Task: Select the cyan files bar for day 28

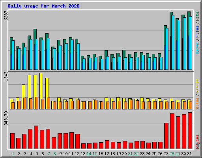Action: [173, 42]
